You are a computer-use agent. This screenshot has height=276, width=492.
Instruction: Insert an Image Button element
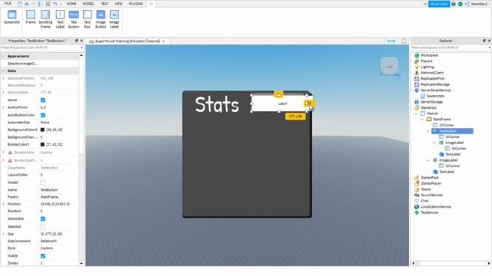point(101,19)
